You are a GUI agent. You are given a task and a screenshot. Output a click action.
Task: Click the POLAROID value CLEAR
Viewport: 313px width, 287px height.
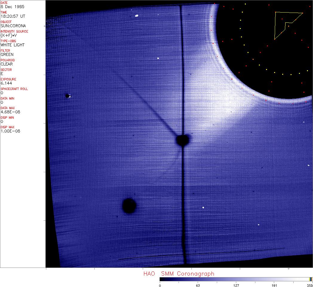click(x=7, y=64)
